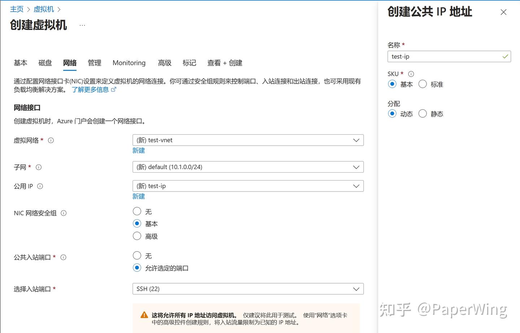Click the external link icon after 了解更多信息

pos(114,89)
